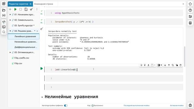194x109 pixels.
Task: Open the settings sliders icon on right
Action: (x=190, y=16)
